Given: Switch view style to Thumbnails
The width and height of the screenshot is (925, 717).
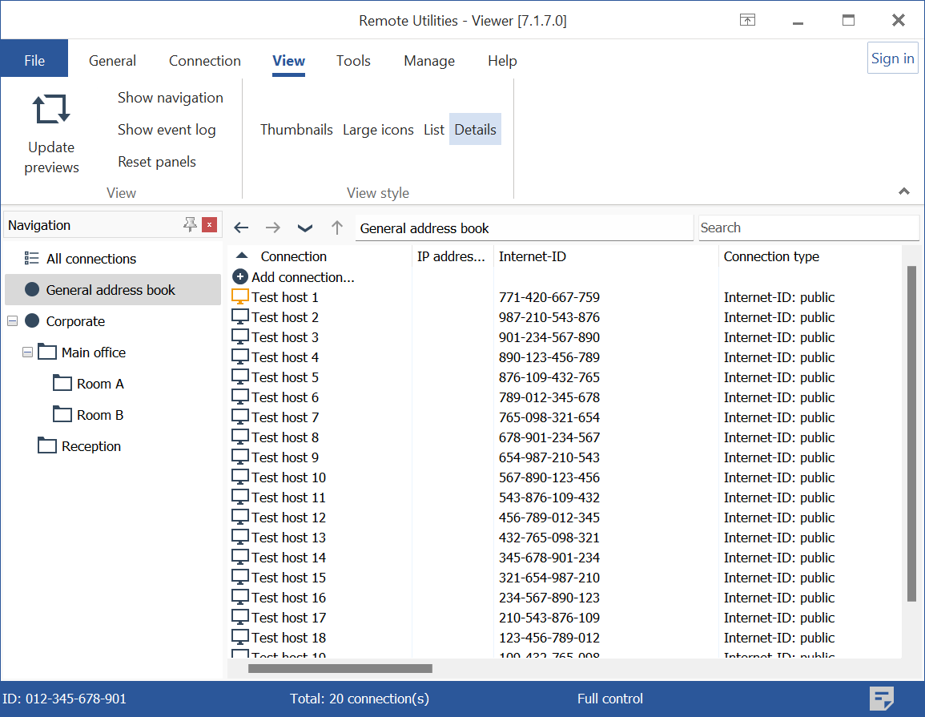Looking at the screenshot, I should click(x=296, y=130).
